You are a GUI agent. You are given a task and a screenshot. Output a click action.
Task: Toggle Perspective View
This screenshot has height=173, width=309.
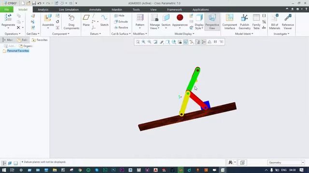212,22
